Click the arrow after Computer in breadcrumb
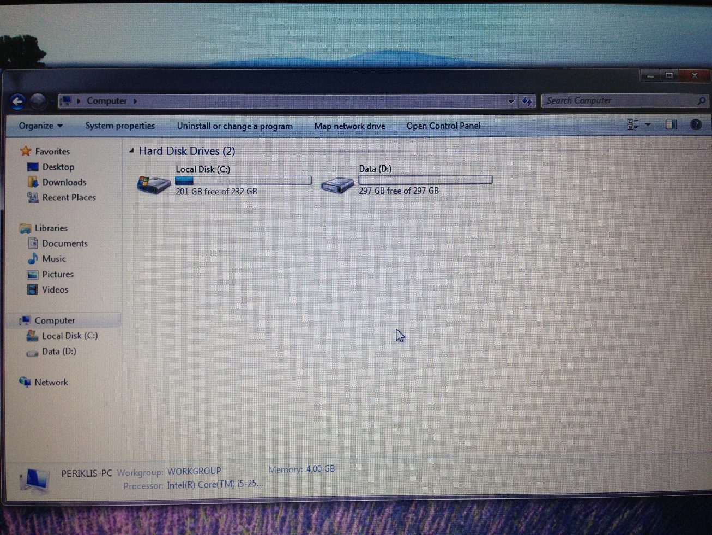 pyautogui.click(x=135, y=101)
